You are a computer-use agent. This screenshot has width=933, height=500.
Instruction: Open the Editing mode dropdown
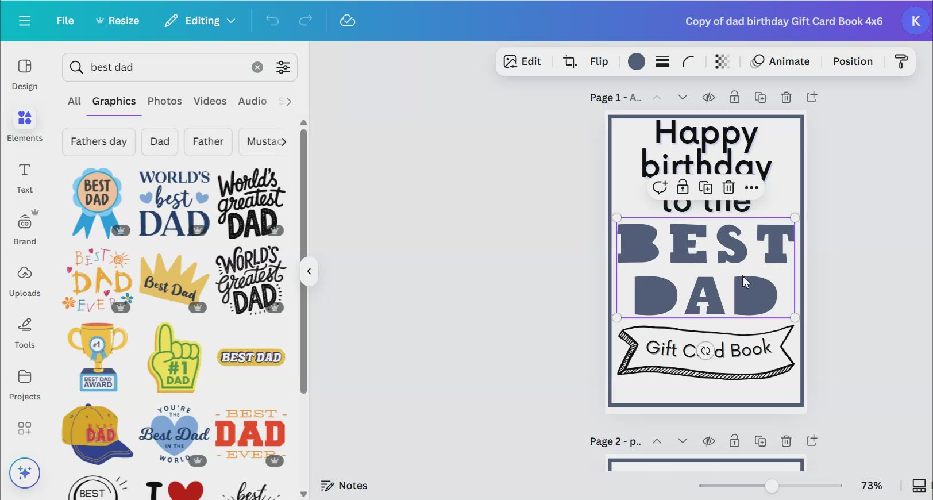click(200, 21)
